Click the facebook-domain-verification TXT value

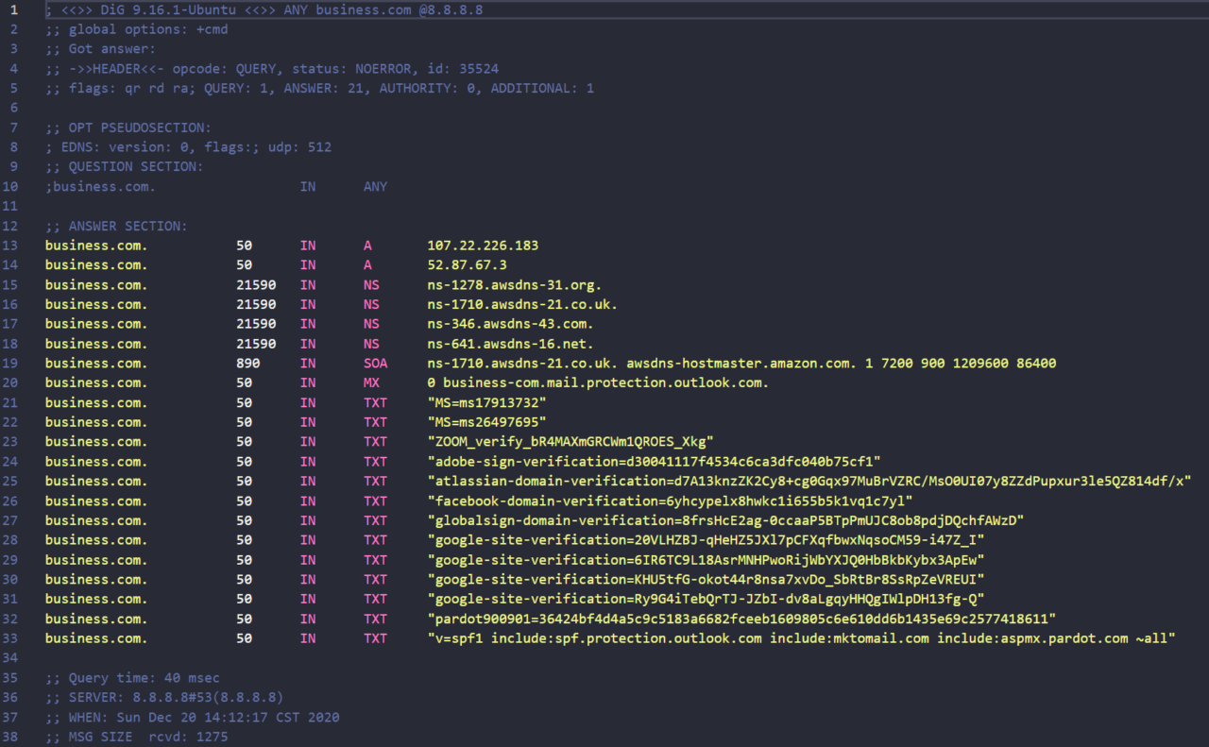670,501
